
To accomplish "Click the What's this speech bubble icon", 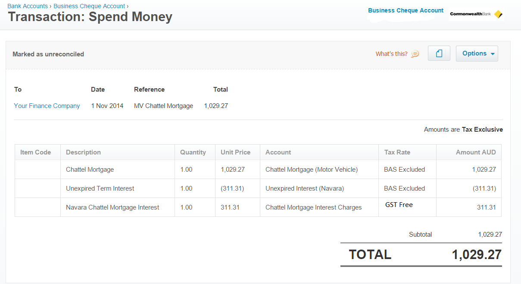I will (415, 54).
